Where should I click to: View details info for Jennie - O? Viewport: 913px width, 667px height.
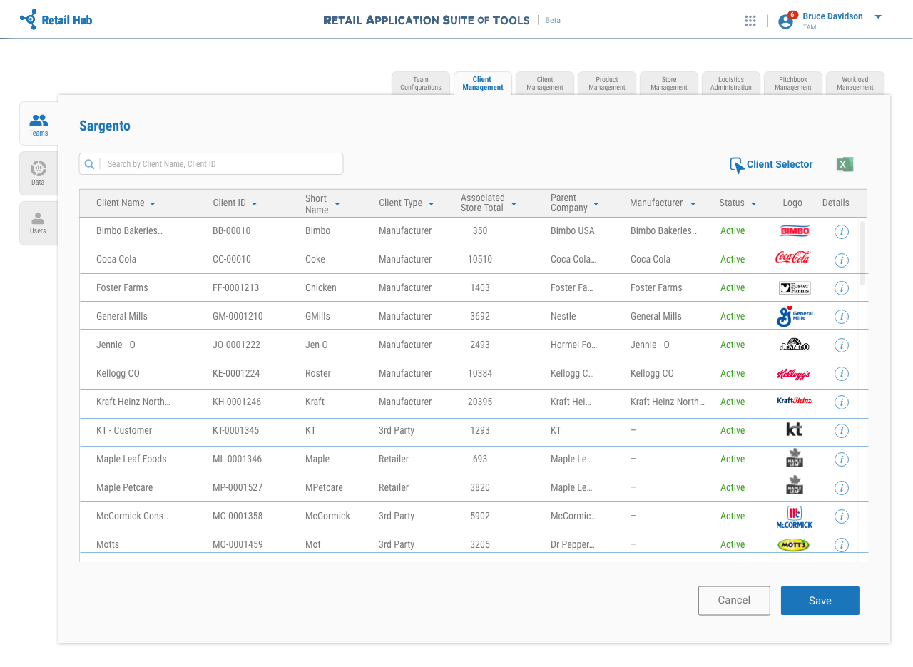click(842, 345)
